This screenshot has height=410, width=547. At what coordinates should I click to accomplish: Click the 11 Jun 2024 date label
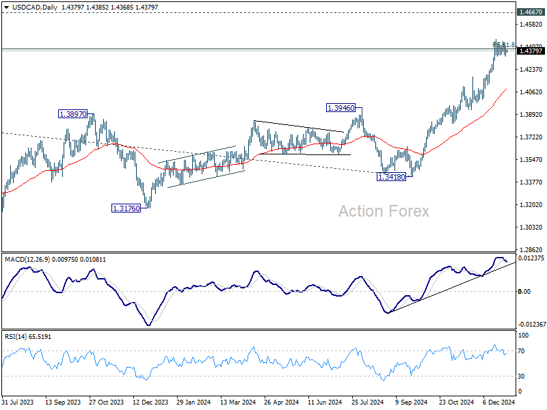pyautogui.click(x=325, y=402)
